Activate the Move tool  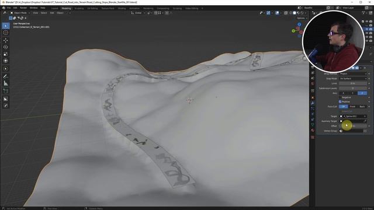point(6,40)
